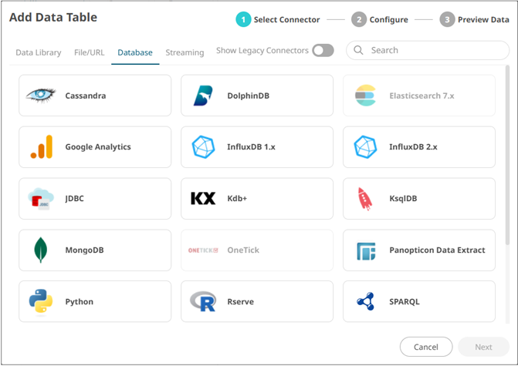The height and width of the screenshot is (366, 518).
Task: Click the MongoDB leaf icon
Action: 41,250
